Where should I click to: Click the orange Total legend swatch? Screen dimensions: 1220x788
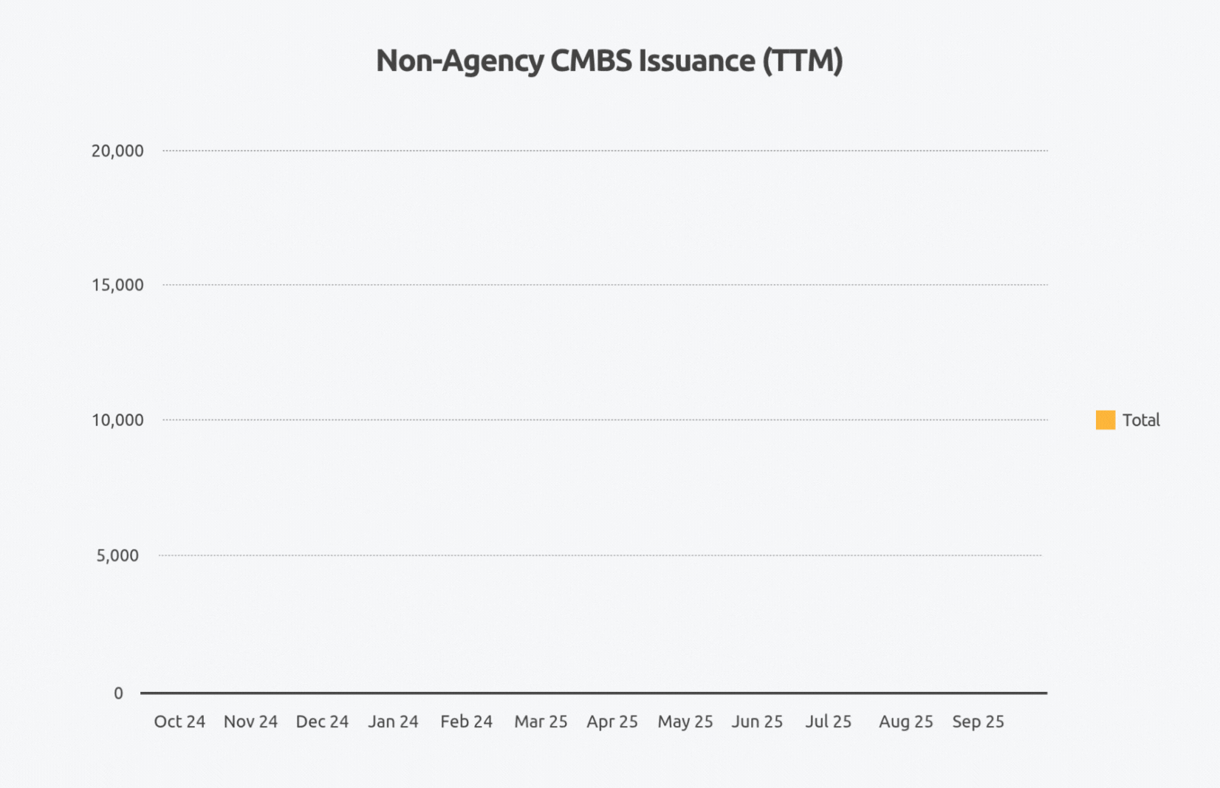pos(1105,420)
